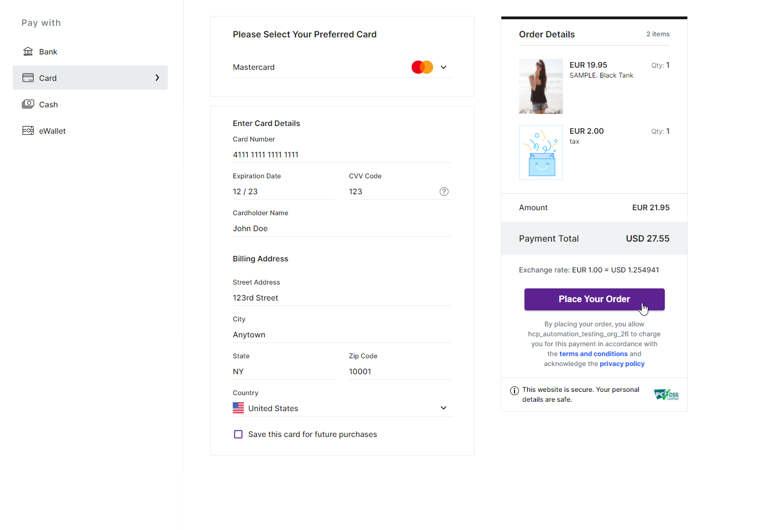Click the PCI DSS certified badge

[x=666, y=395]
